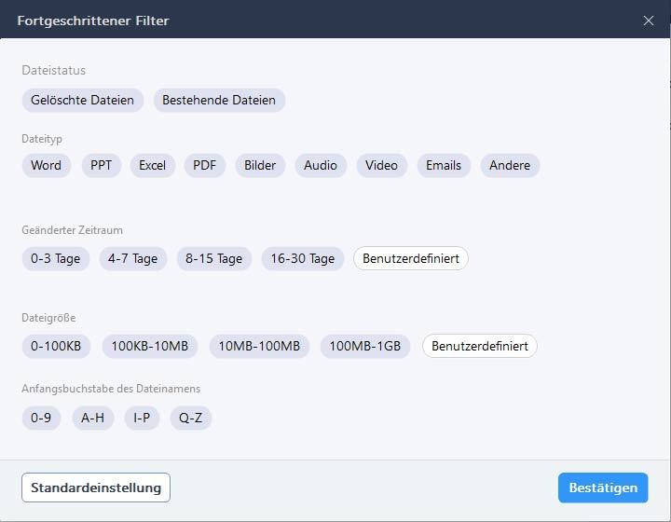Image resolution: width=671 pixels, height=522 pixels.
Task: Filter by PDF file type
Action: [204, 166]
